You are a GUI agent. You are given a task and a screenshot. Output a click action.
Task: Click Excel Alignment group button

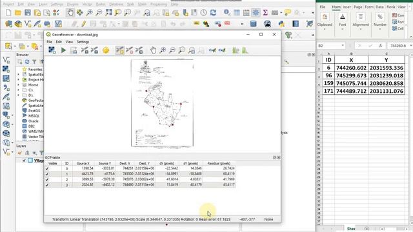click(x=361, y=21)
